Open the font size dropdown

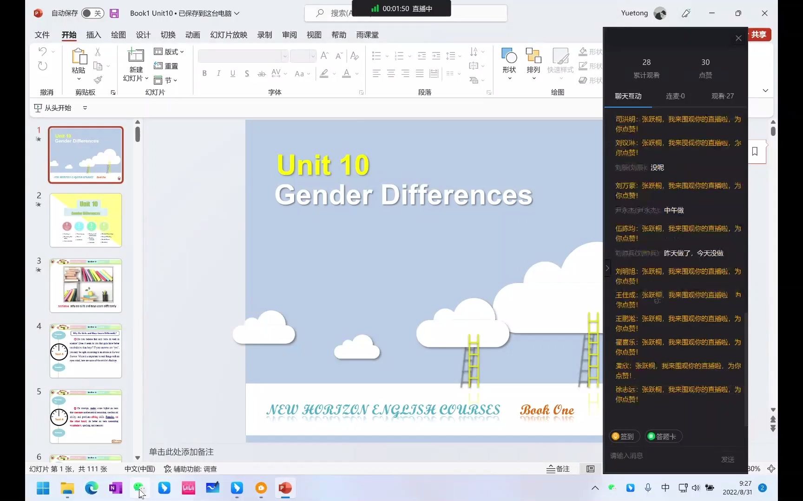(313, 56)
